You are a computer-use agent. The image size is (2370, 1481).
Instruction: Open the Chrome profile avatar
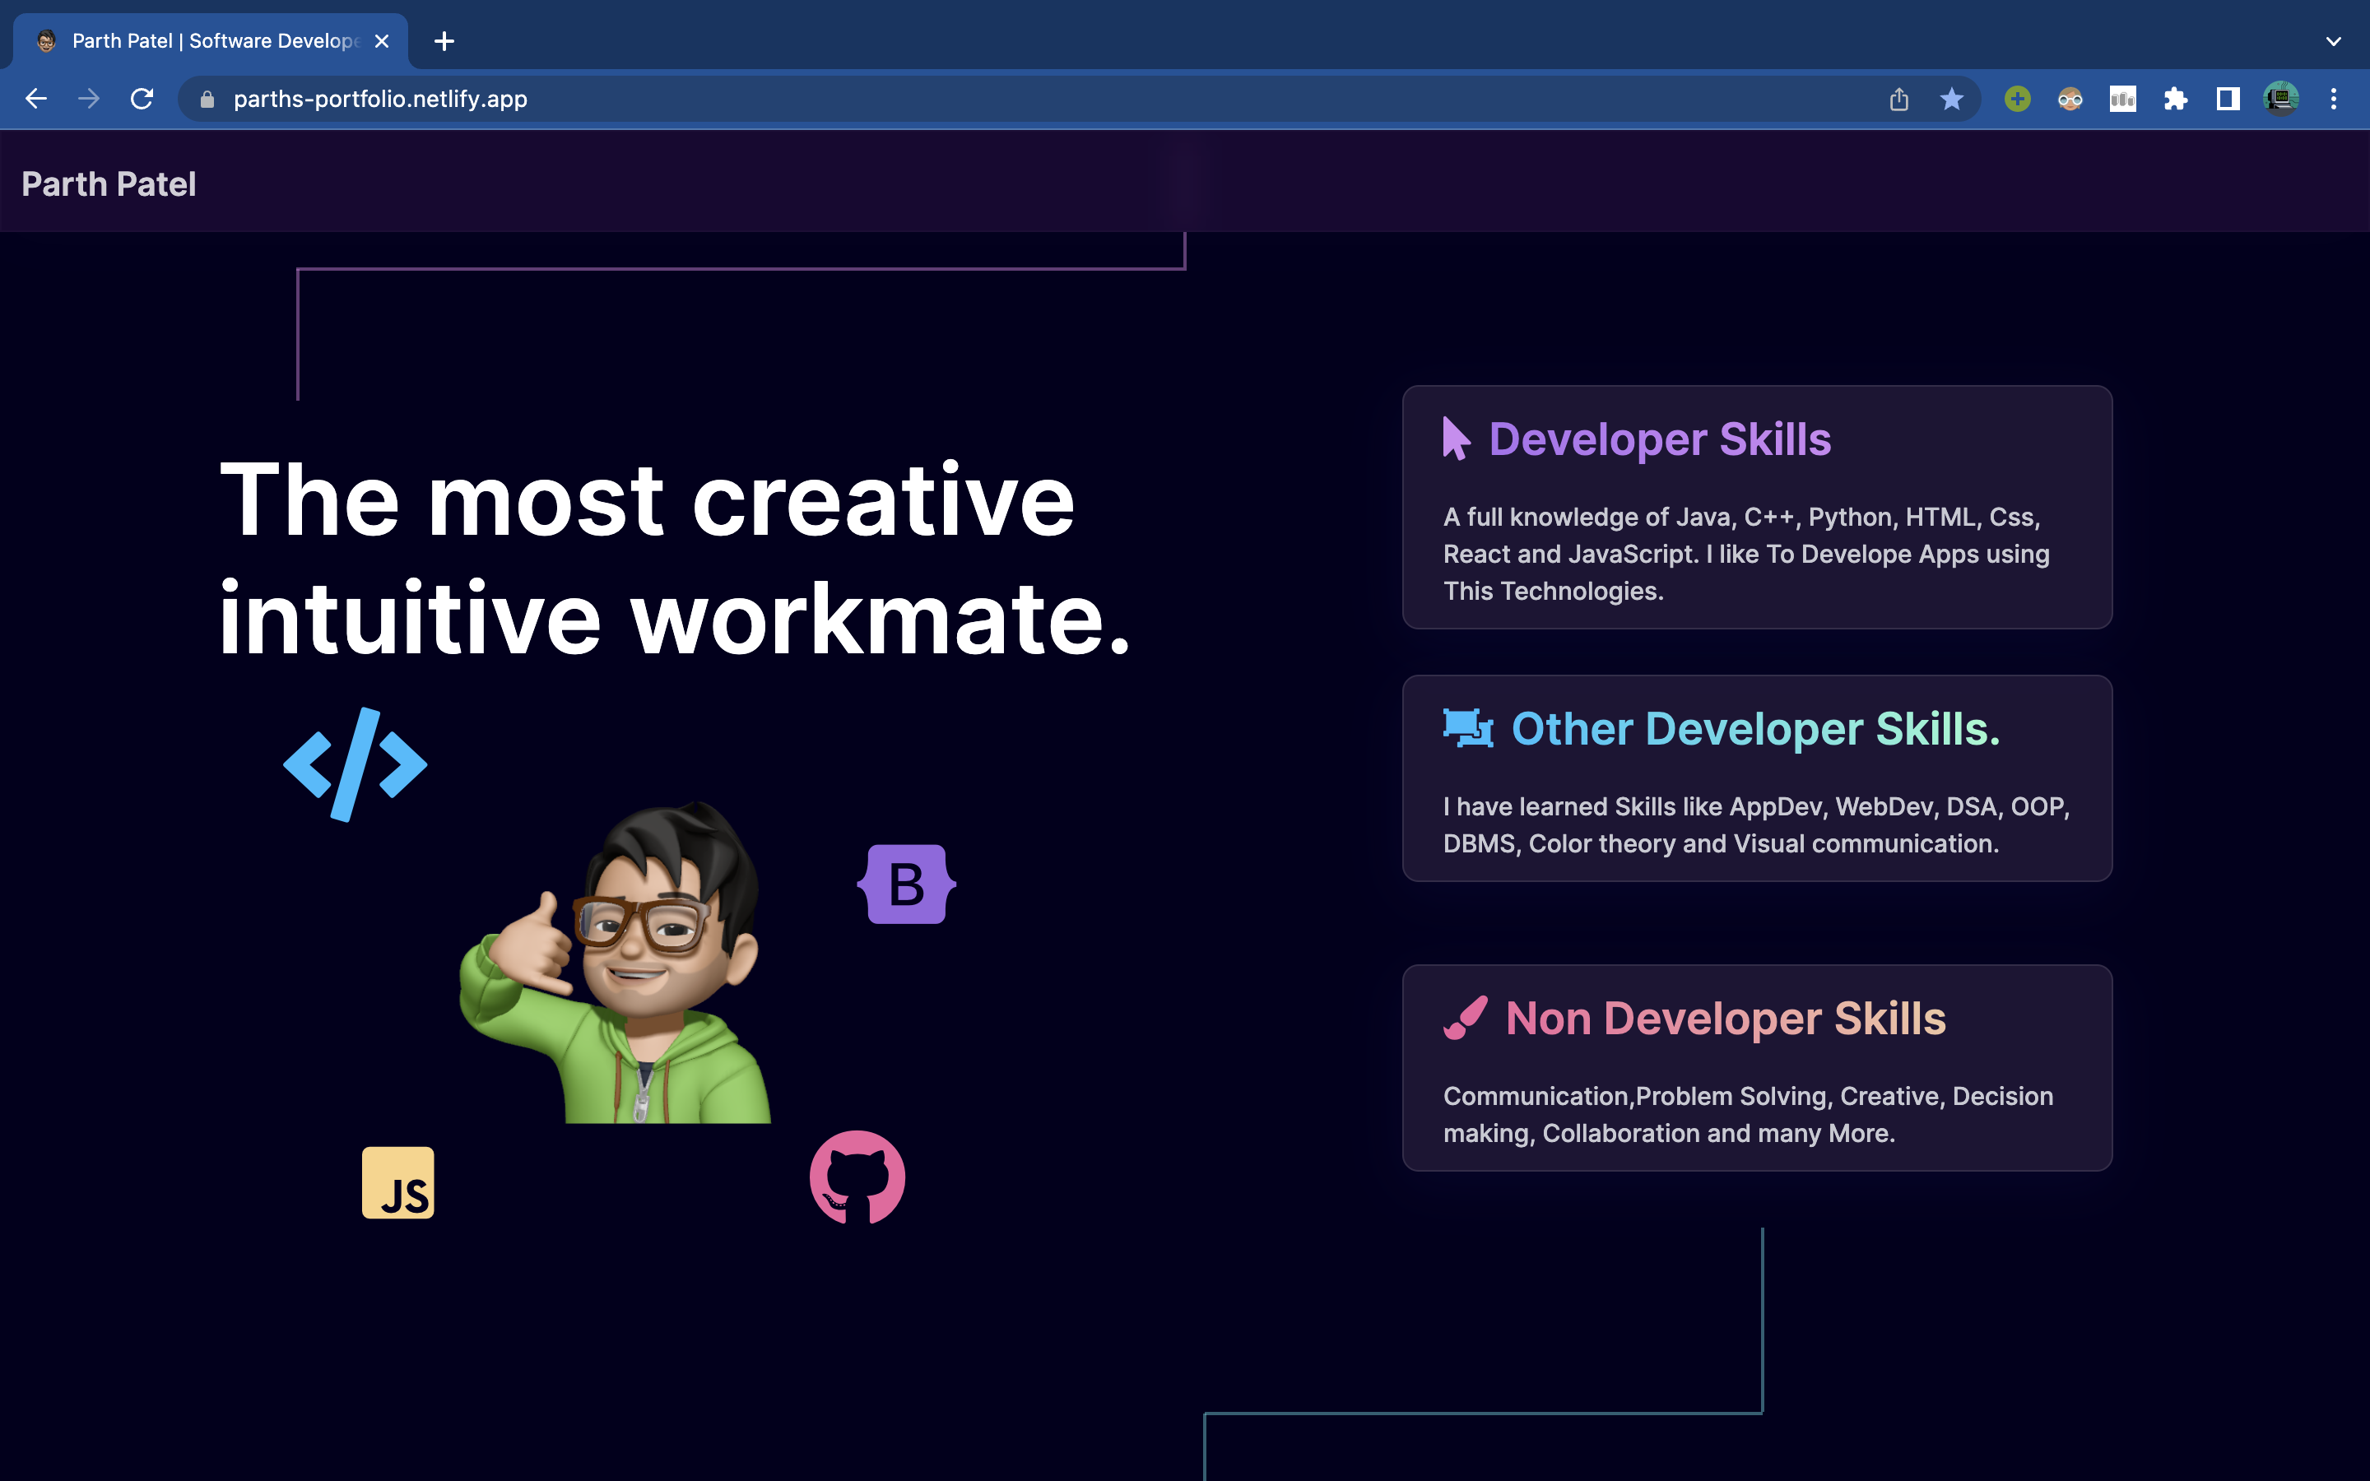point(2281,99)
